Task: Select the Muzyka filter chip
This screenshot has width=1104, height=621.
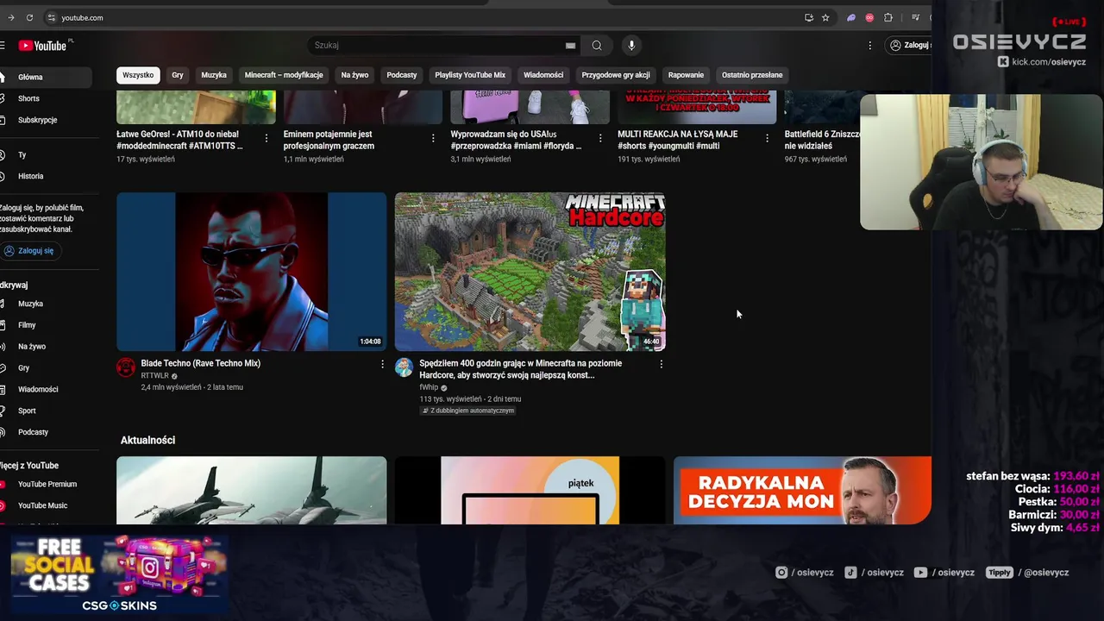Action: tap(214, 75)
